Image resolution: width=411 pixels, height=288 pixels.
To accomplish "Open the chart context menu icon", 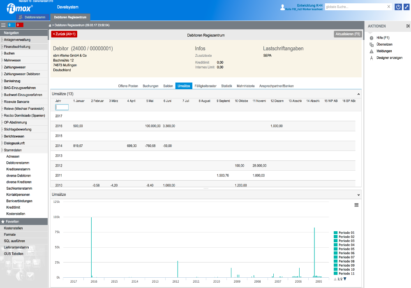I will 356,205.
